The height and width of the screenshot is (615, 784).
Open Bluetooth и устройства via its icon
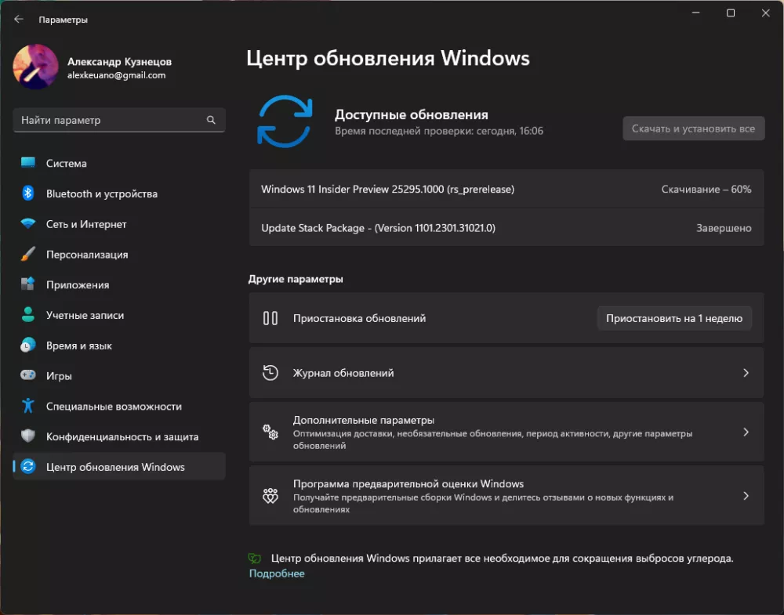pos(28,194)
